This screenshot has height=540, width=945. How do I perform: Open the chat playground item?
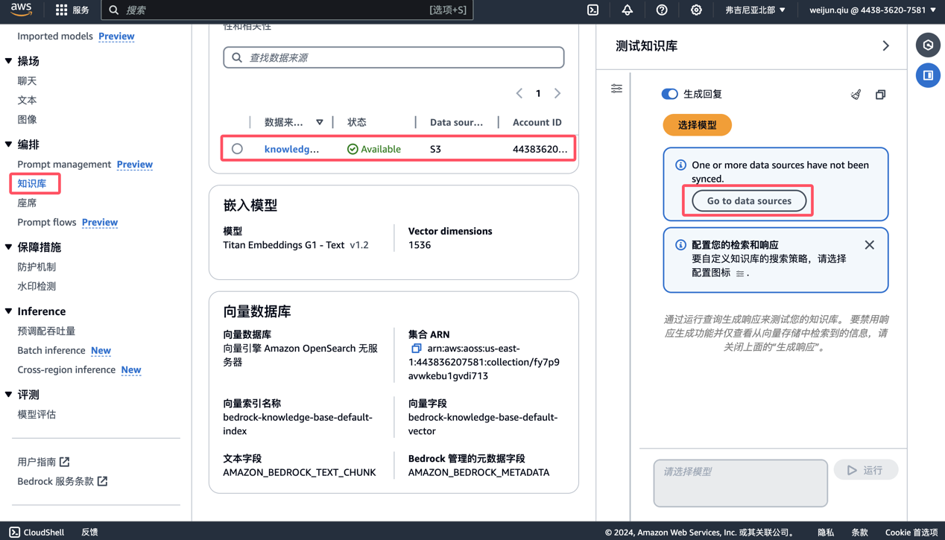coord(27,80)
